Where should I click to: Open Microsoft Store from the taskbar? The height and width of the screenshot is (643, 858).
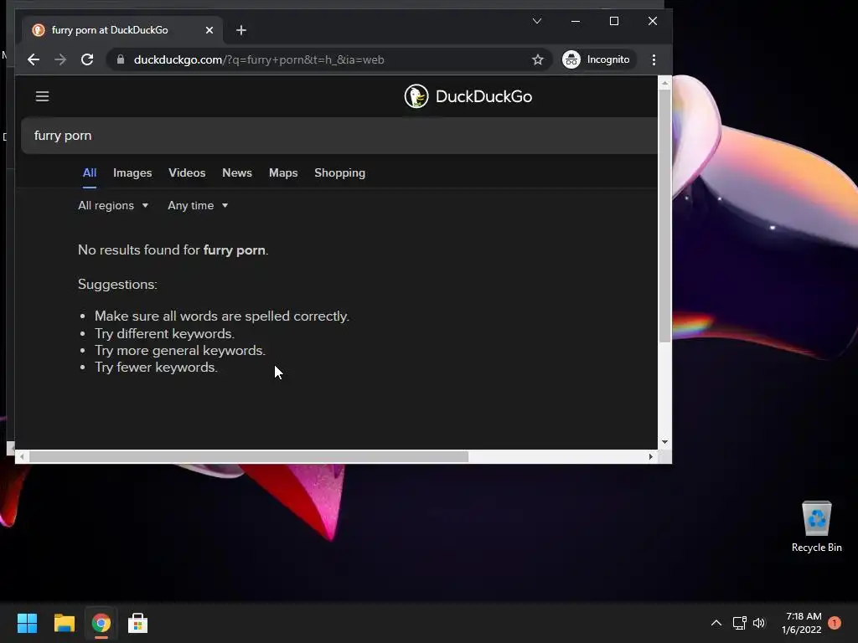coord(137,623)
